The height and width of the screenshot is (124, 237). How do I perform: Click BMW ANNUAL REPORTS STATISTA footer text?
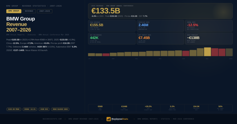click(166, 119)
